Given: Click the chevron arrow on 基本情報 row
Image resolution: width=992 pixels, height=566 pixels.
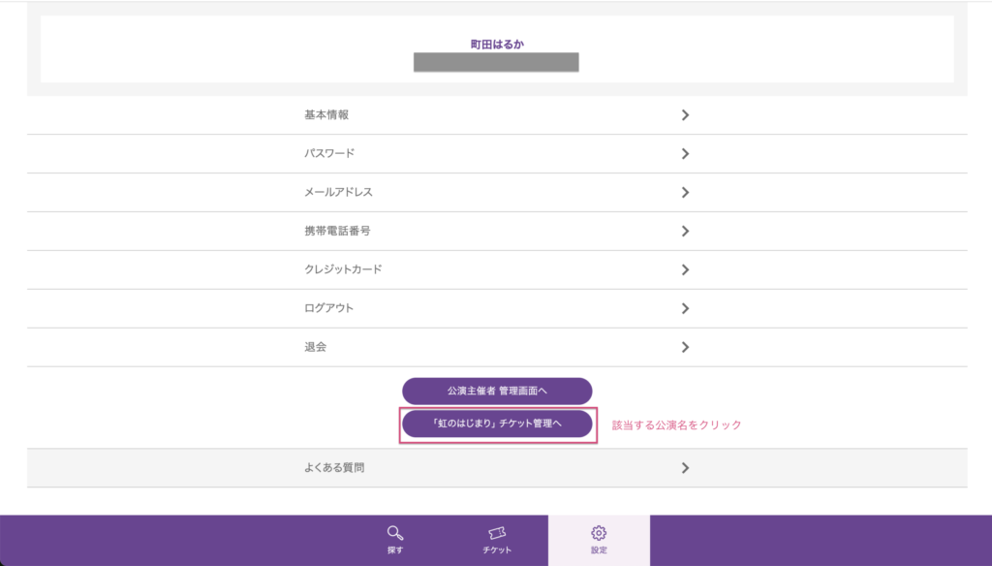Looking at the screenshot, I should [x=685, y=115].
